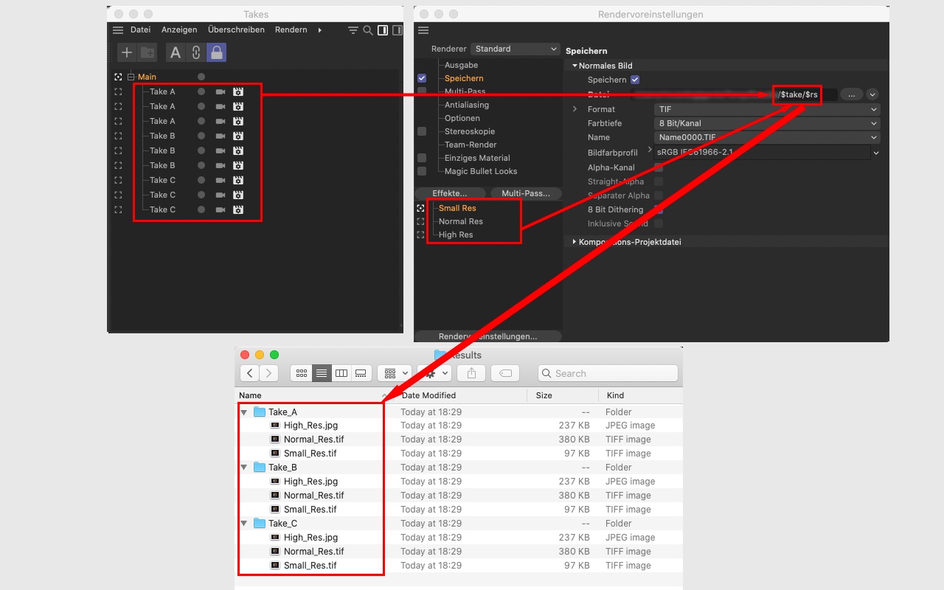Open the Format TIF dropdown
944x590 pixels.
(x=767, y=109)
